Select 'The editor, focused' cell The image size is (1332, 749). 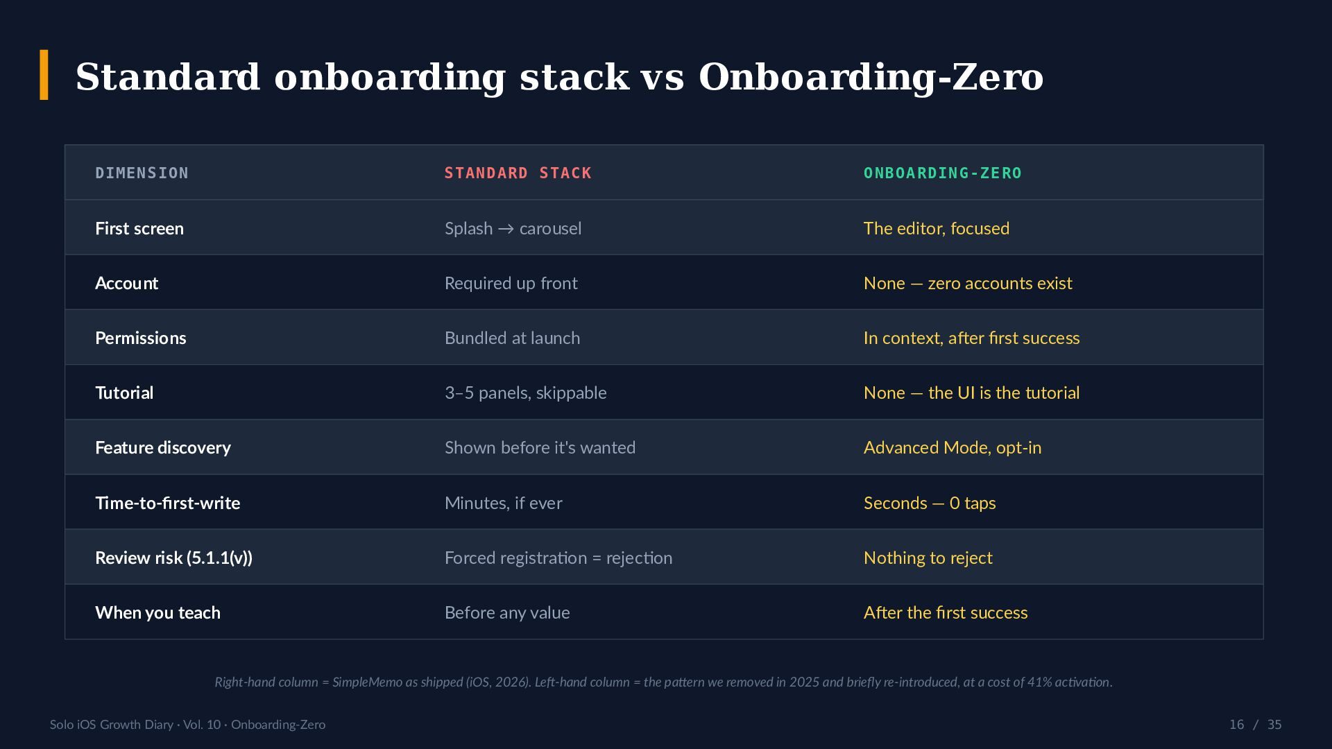click(x=936, y=228)
